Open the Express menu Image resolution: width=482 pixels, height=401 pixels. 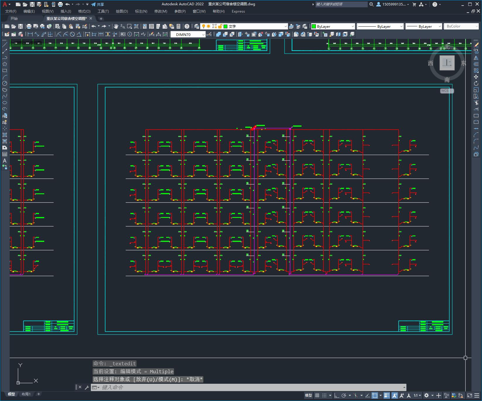coord(238,11)
